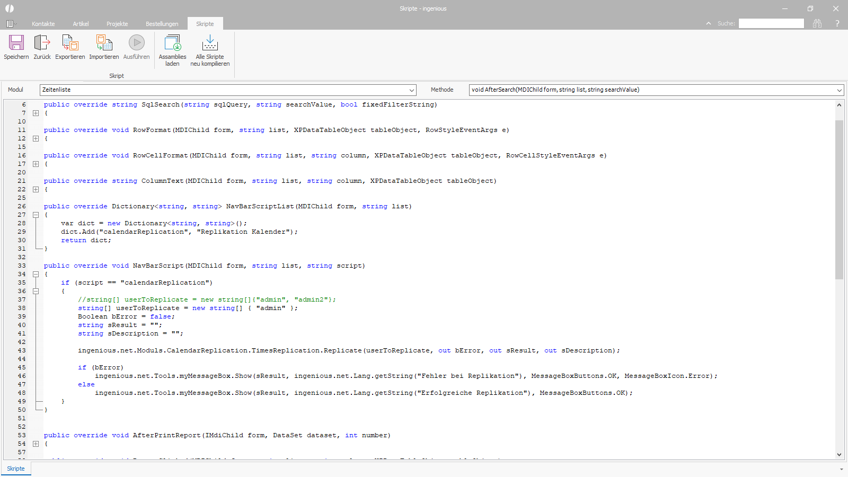Export the script via Exportieren
The height and width of the screenshot is (477, 848).
(70, 48)
